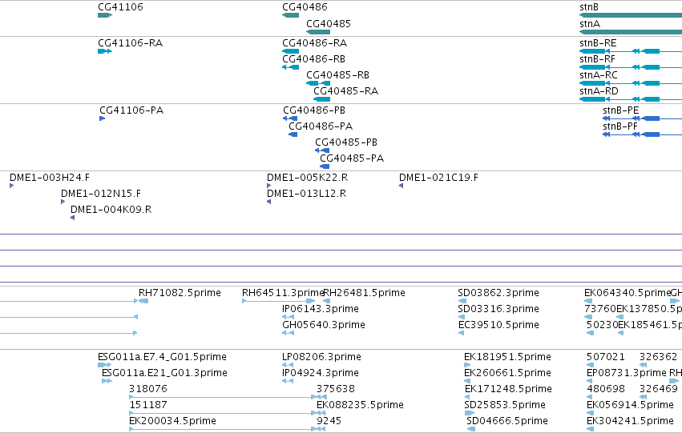Click alignment 151187
Image resolution: width=682 pixels, height=433 pixels.
tap(148, 405)
